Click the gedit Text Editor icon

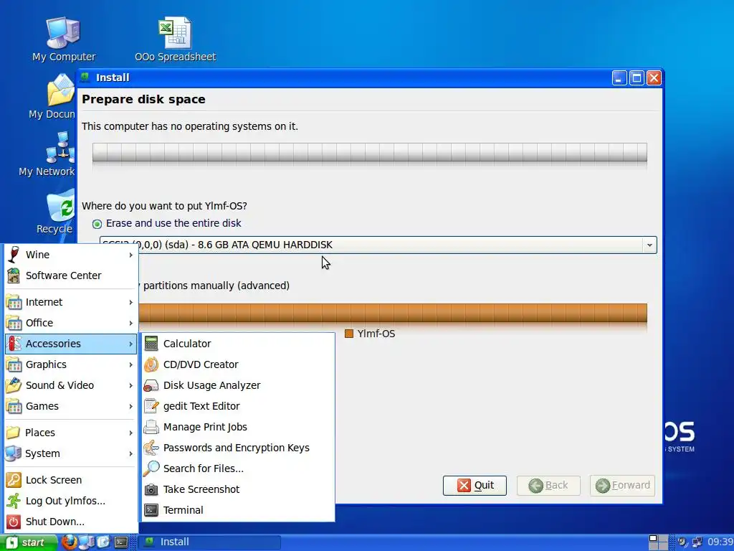coord(151,406)
